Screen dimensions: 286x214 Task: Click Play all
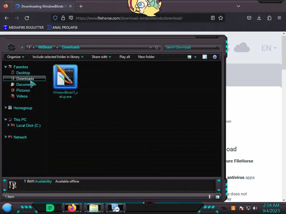(x=125, y=57)
